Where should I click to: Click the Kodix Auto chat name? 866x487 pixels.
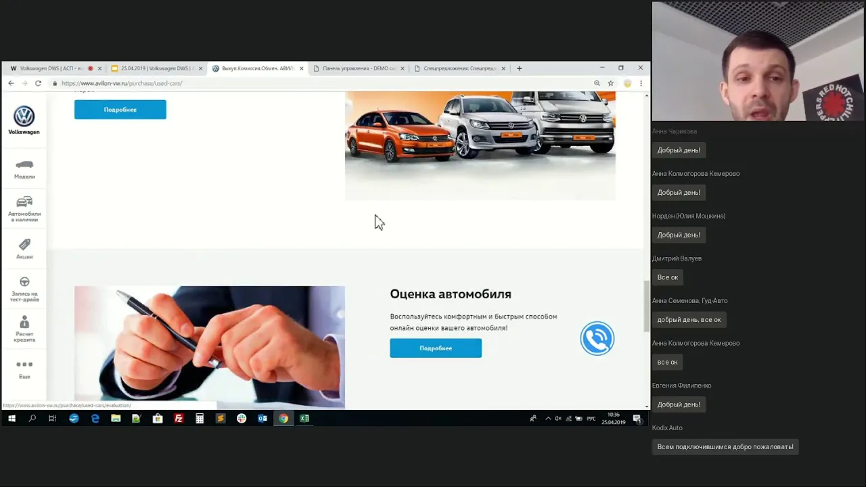[667, 428]
